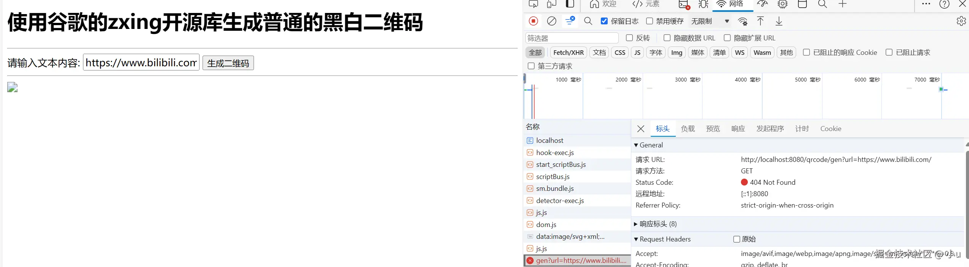Filter requests by Img
969x267 pixels.
coord(677,53)
